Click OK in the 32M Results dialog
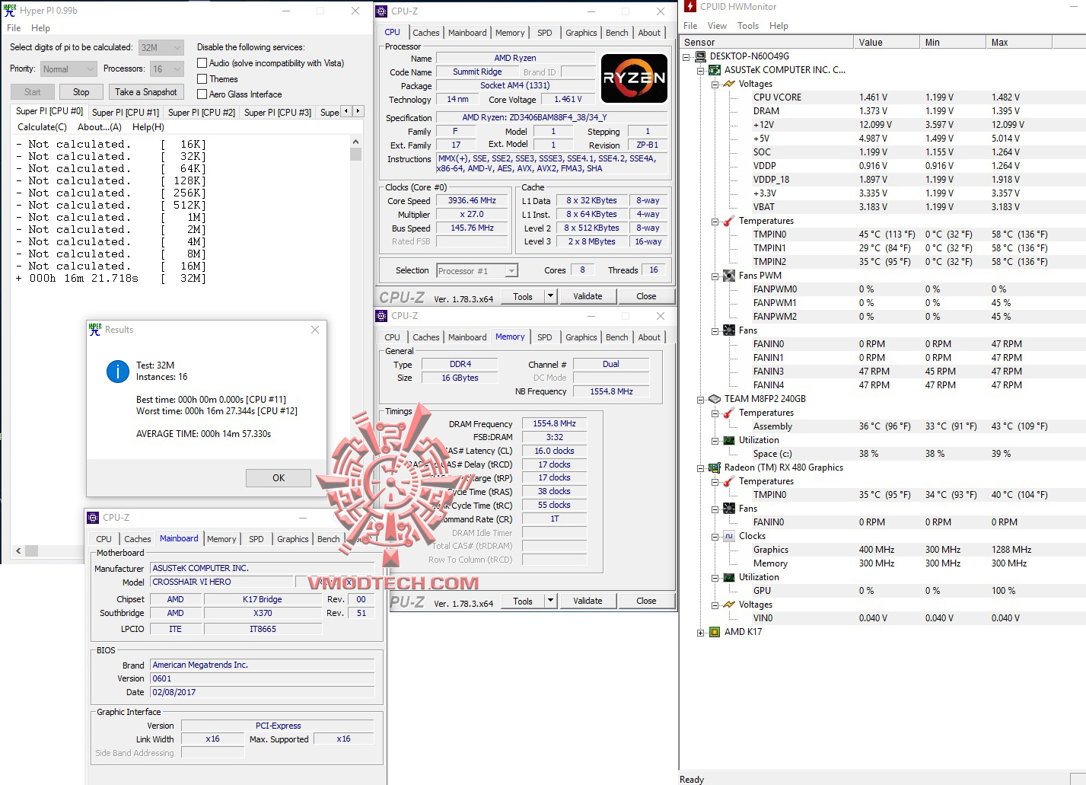The image size is (1086, 785). [278, 477]
